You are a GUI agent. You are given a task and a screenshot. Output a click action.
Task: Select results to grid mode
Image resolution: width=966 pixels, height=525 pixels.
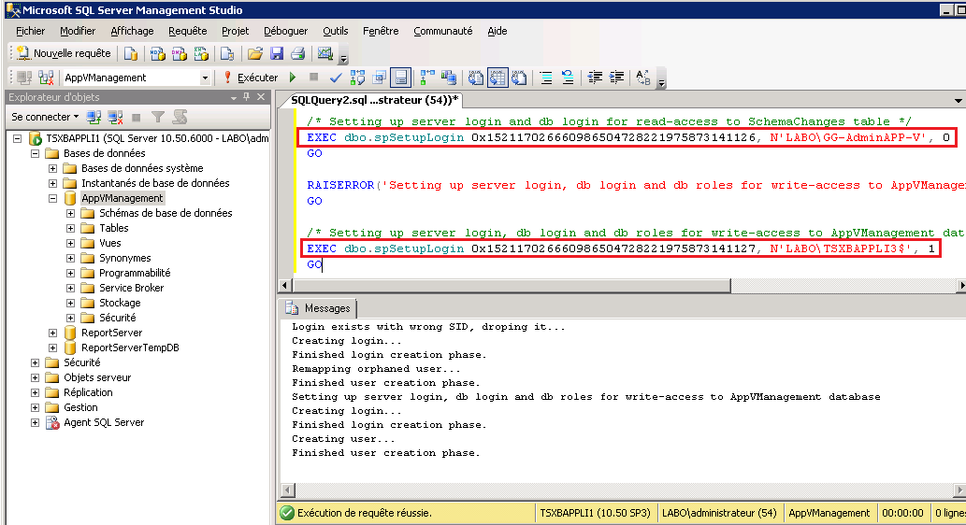[x=497, y=78]
